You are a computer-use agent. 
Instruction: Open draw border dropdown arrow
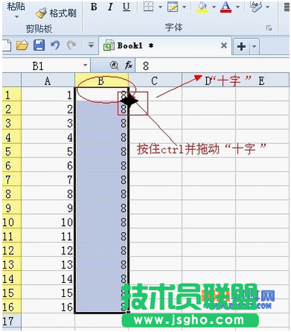coord(184,7)
